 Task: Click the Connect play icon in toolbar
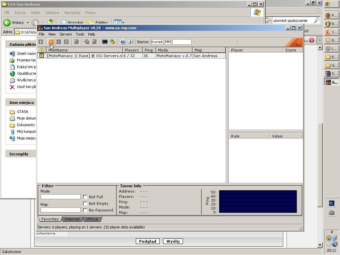[x=41, y=42]
